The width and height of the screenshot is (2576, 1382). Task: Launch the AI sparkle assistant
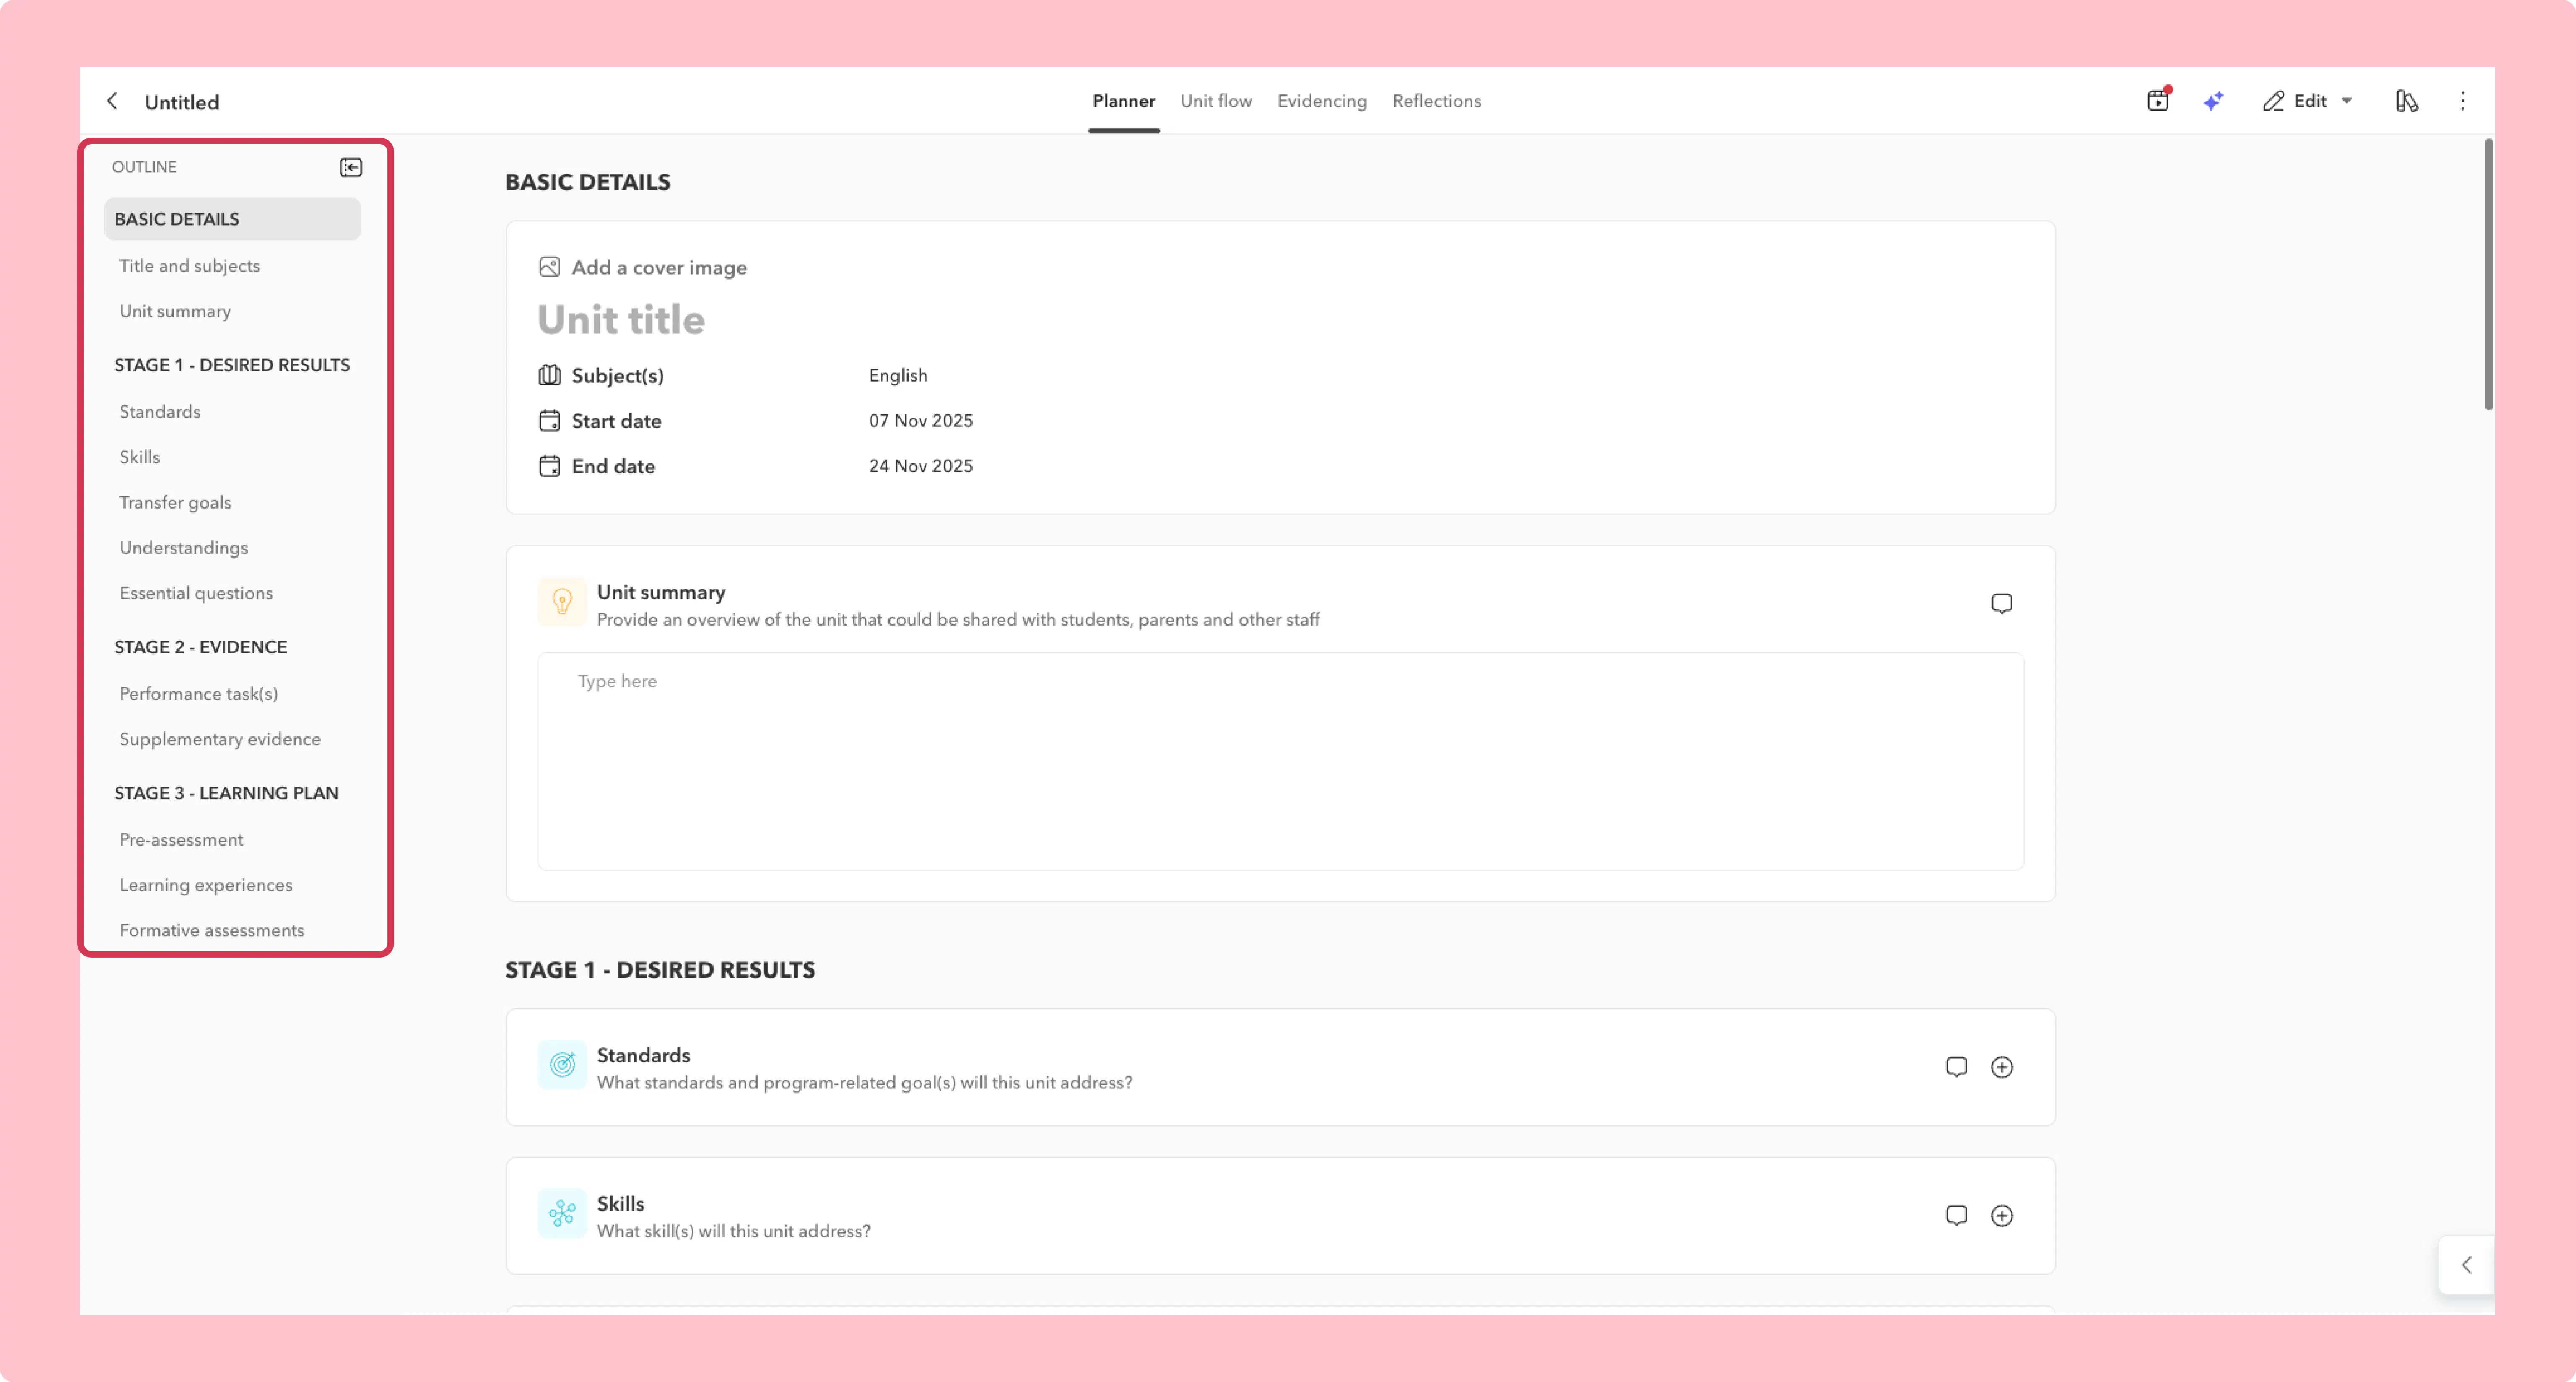2213,101
